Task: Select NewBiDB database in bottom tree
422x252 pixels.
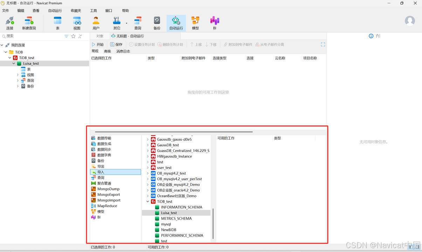Action: [168, 230]
